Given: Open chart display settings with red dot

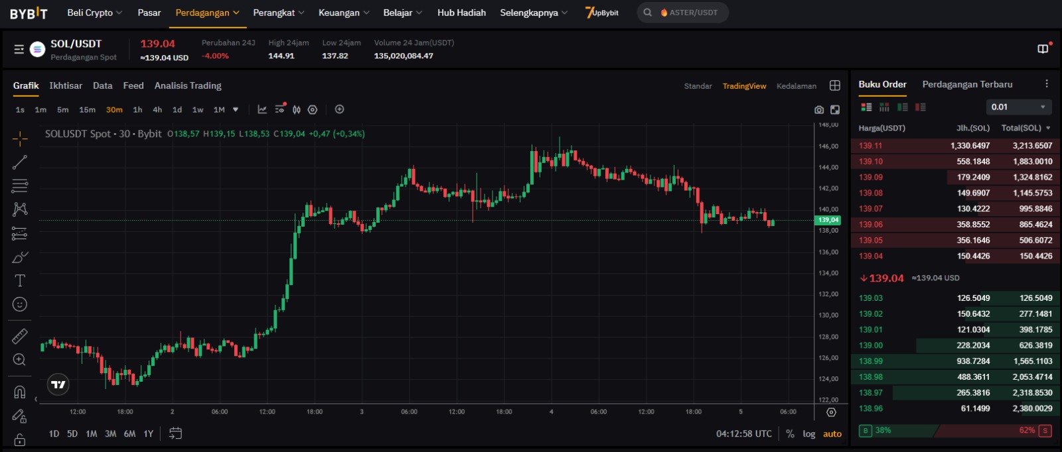Looking at the screenshot, I should [280, 108].
